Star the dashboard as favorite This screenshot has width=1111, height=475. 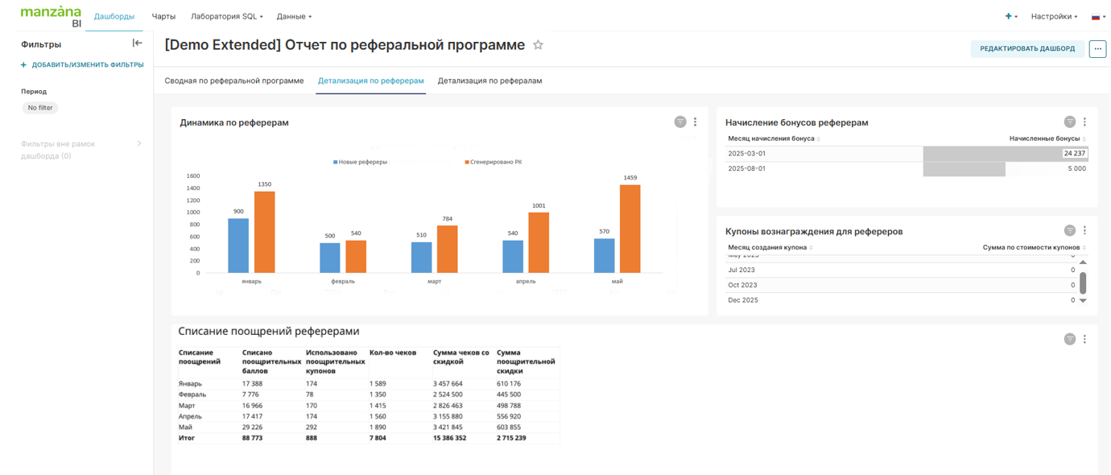coord(539,45)
